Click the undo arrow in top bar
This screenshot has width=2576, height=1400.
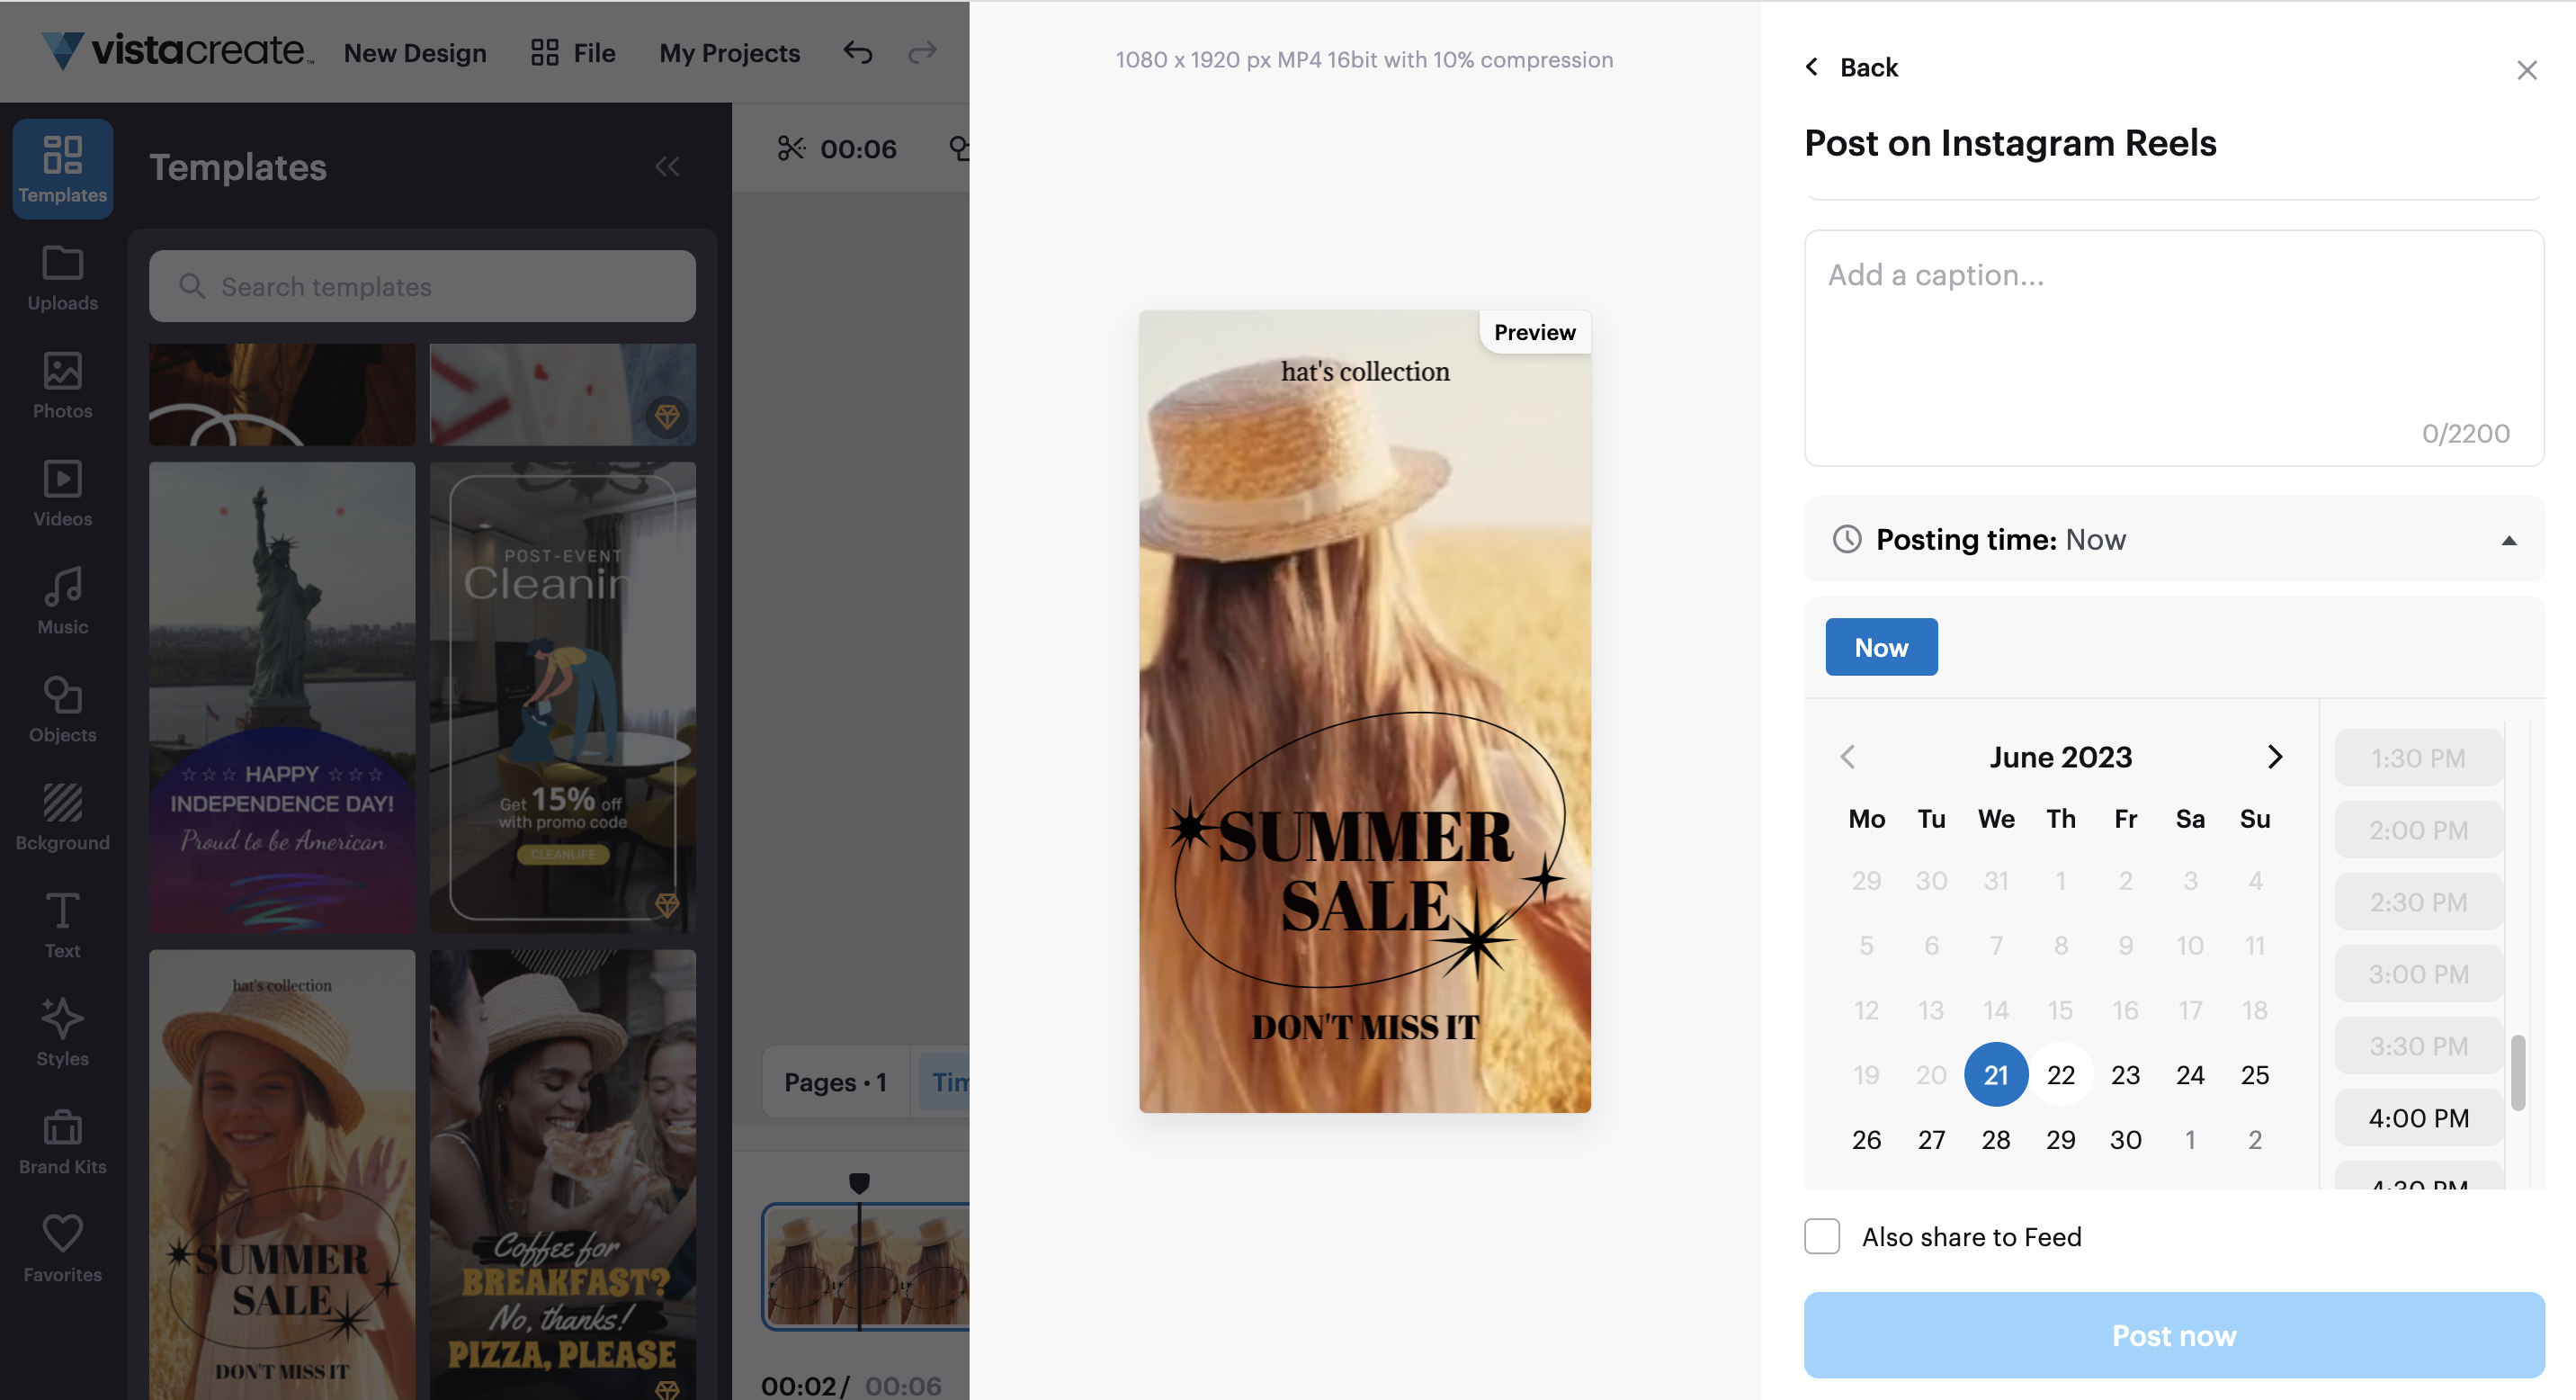858,52
